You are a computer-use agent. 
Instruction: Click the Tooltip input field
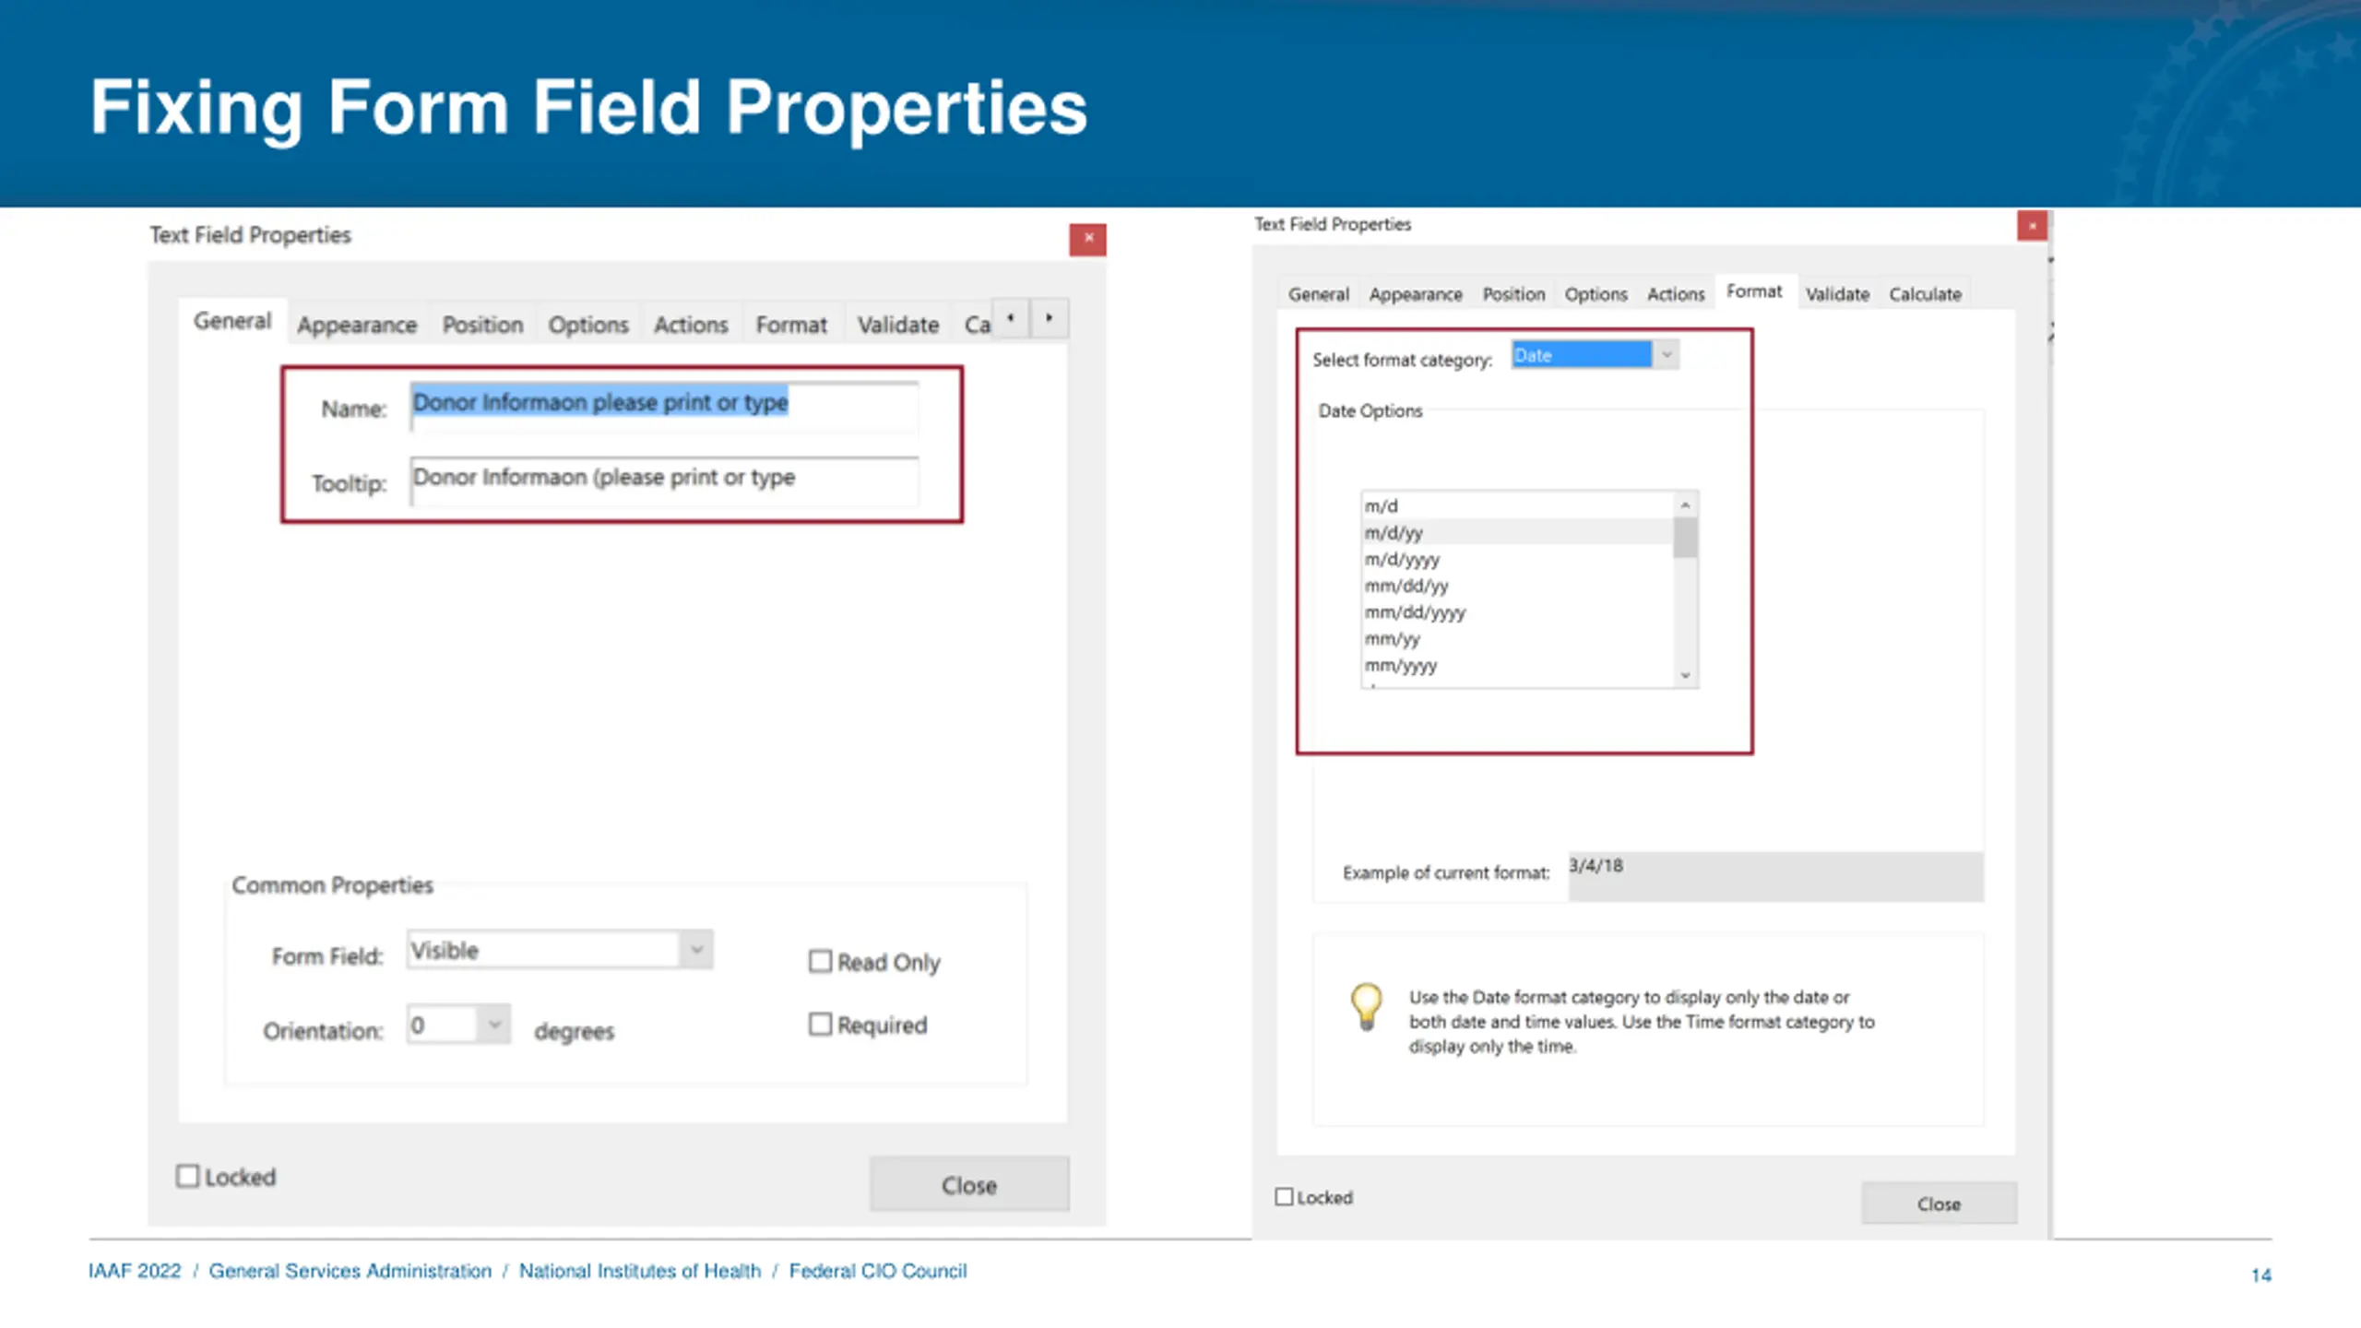coord(664,480)
